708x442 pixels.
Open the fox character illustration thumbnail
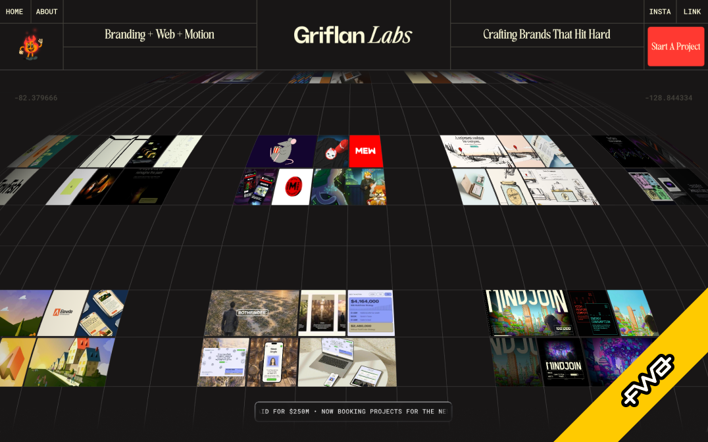(367, 186)
